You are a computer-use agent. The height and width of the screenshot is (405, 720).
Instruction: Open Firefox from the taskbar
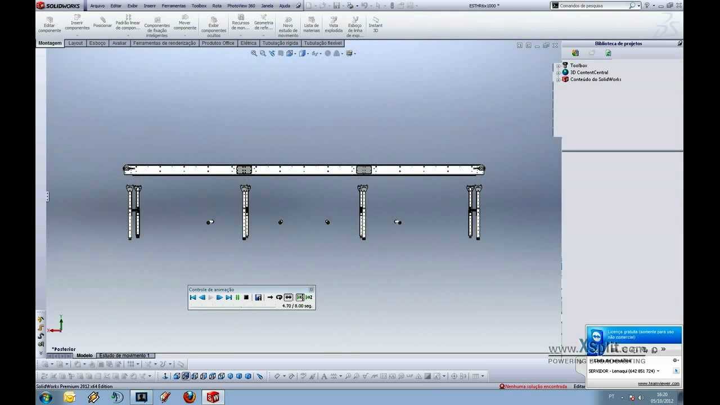point(190,397)
